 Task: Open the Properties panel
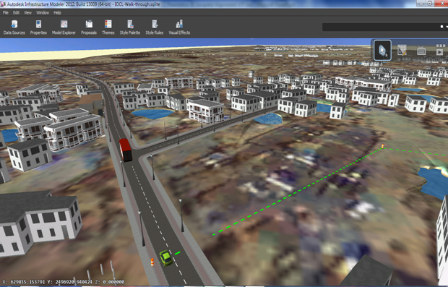(38, 27)
